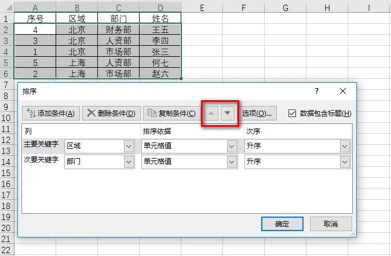Click the 列 column heading in dialog
This screenshot has width=391, height=256.
[x=28, y=131]
